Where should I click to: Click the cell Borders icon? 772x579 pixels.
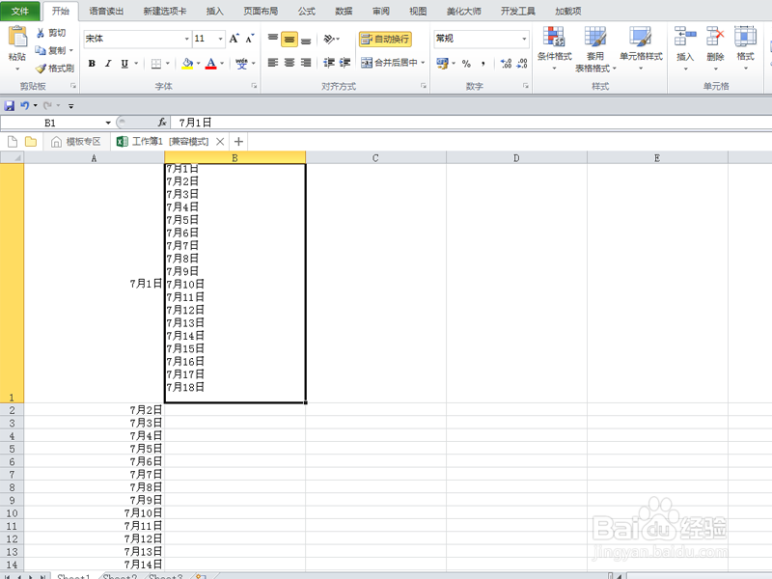(x=156, y=64)
